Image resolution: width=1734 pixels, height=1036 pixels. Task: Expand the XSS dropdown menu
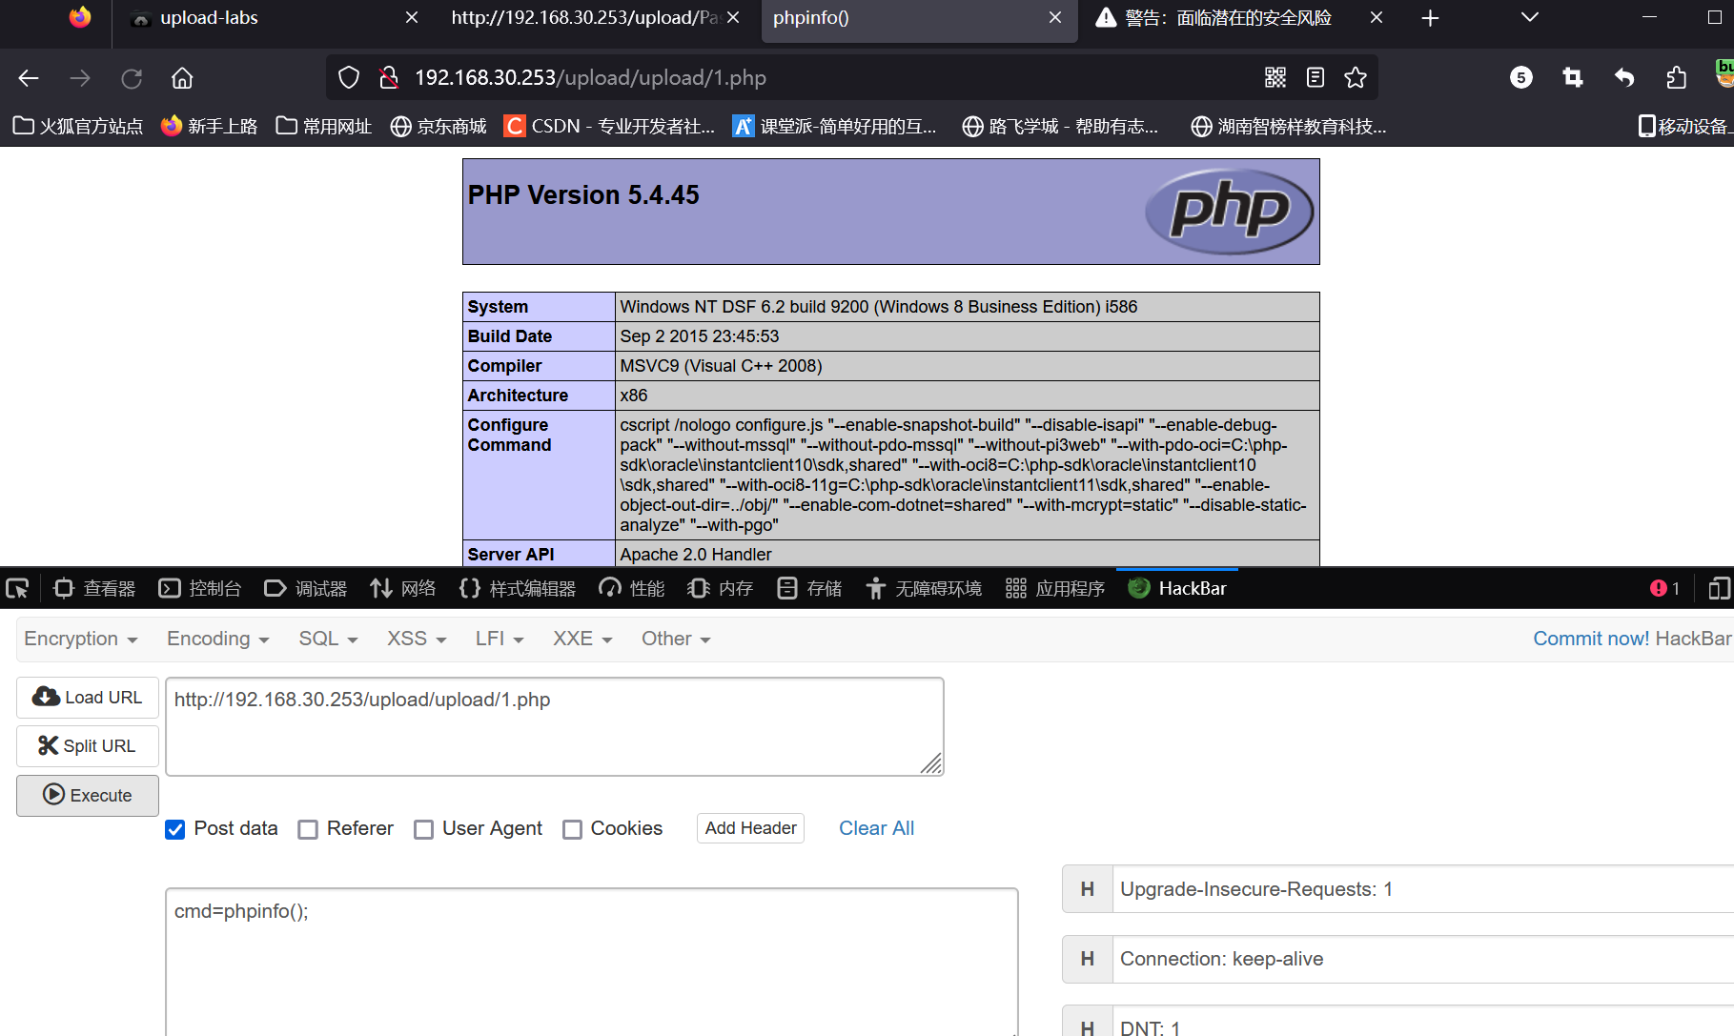click(x=417, y=640)
